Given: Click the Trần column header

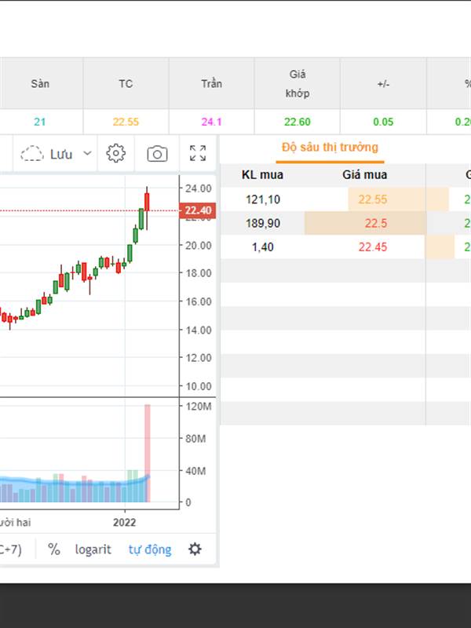Looking at the screenshot, I should [x=211, y=84].
